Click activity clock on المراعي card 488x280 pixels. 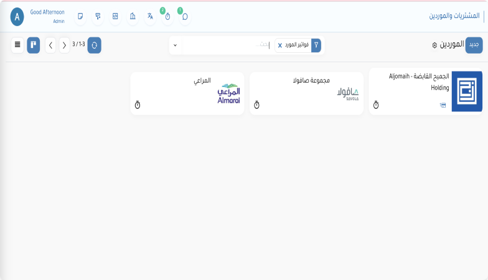[x=138, y=105]
